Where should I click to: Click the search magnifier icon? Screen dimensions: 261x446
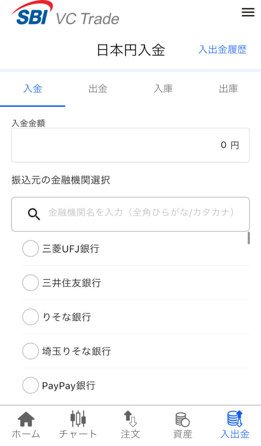click(x=34, y=213)
